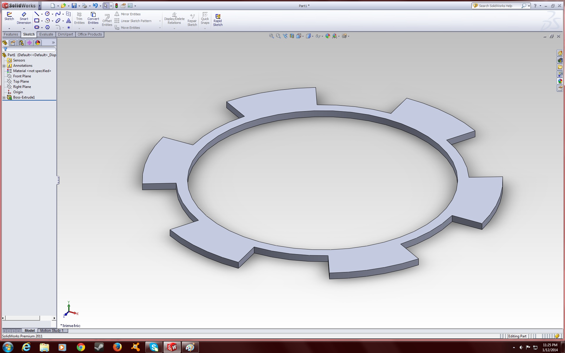Open the DisplayManager panel tab

[x=38, y=43]
